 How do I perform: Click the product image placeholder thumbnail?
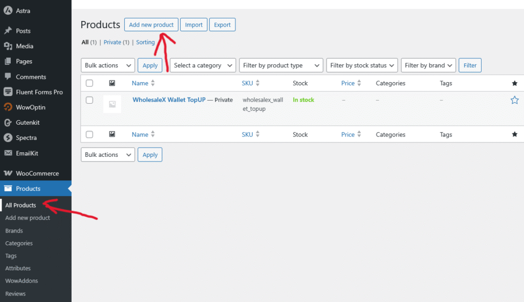(112, 104)
